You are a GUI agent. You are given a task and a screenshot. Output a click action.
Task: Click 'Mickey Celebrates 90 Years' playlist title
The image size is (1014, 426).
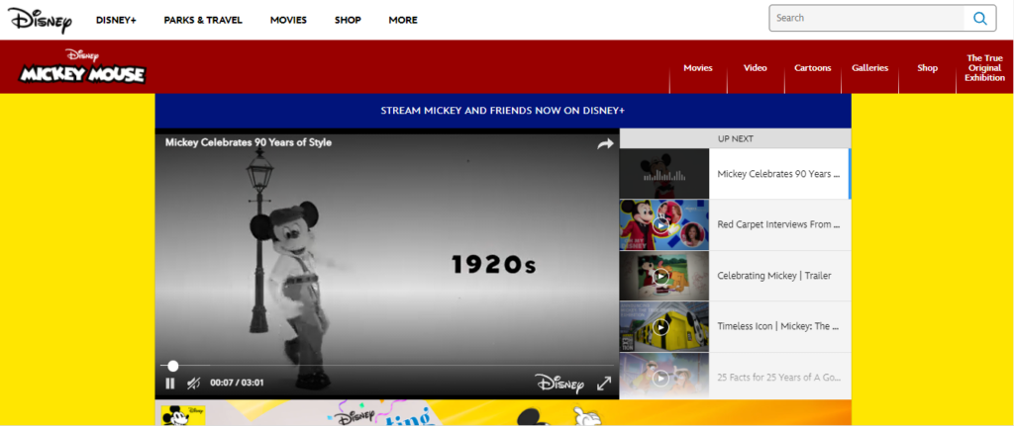tap(778, 174)
